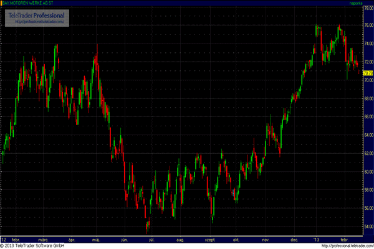Click the 54.00 price axis label
The image size is (374, 249).
pyautogui.click(x=367, y=225)
